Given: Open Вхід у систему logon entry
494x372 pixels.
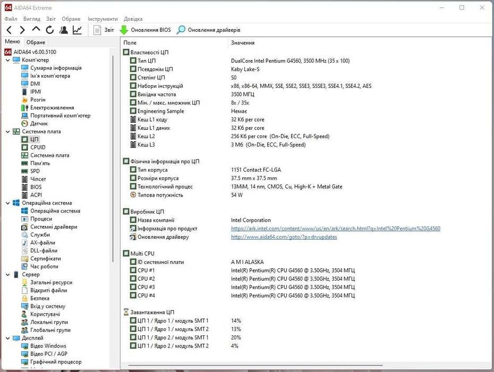Looking at the screenshot, I should 43,306.
